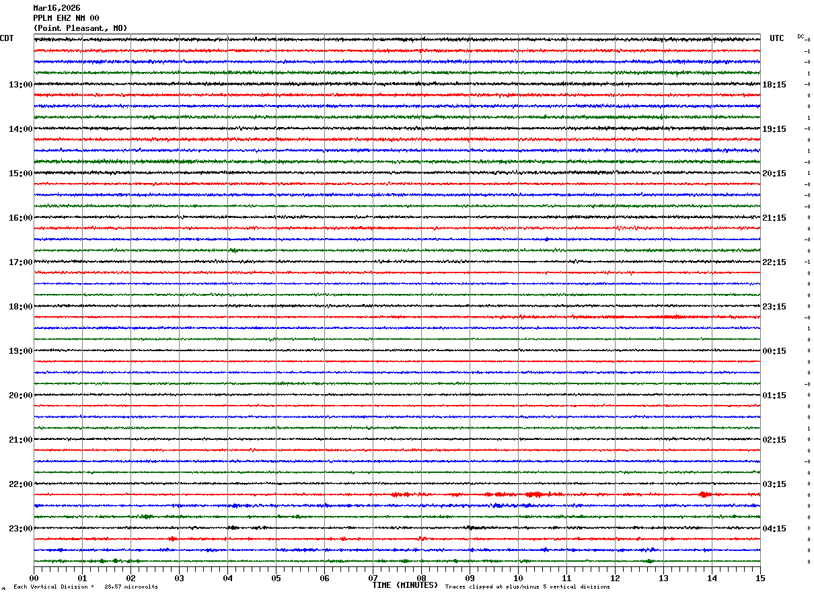Click the 21:15 UTC time label
The width and height of the screenshot is (814, 596).
(774, 218)
